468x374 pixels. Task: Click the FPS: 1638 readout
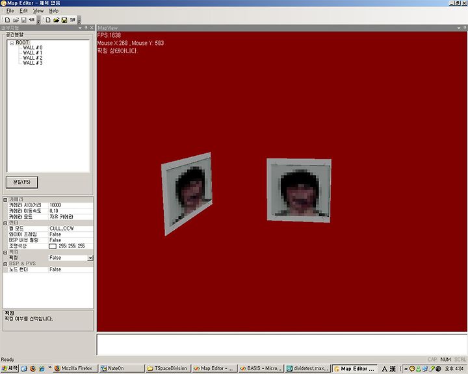[x=109, y=35]
